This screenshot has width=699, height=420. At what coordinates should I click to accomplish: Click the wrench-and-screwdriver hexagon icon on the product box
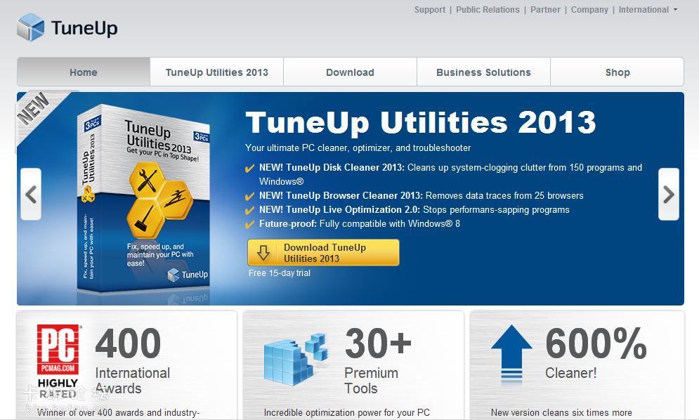(x=148, y=180)
